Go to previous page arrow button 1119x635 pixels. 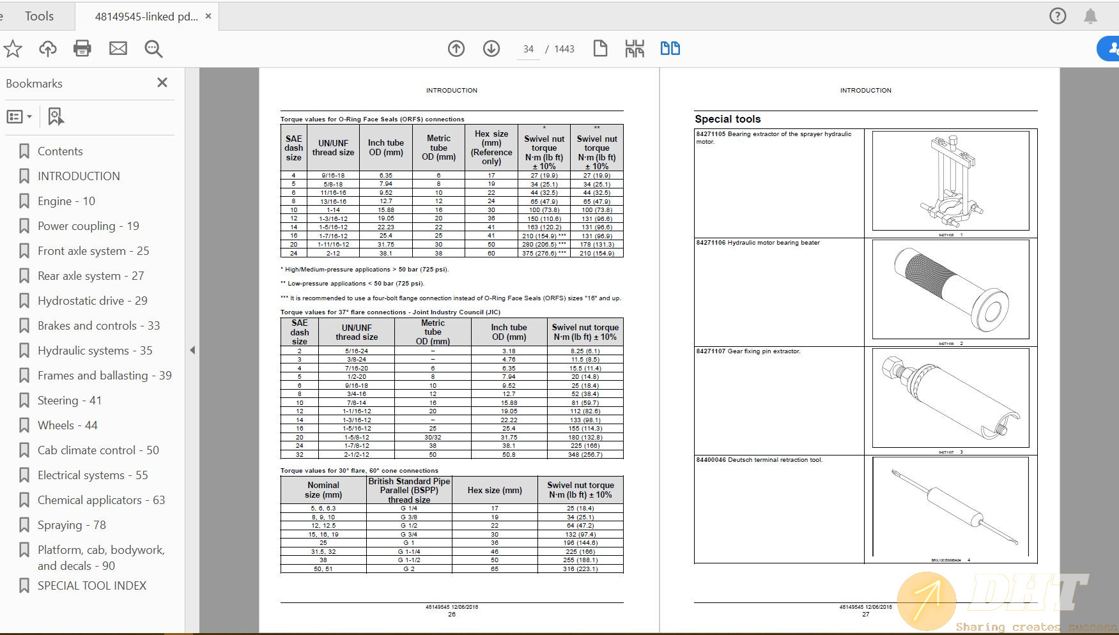coord(456,49)
